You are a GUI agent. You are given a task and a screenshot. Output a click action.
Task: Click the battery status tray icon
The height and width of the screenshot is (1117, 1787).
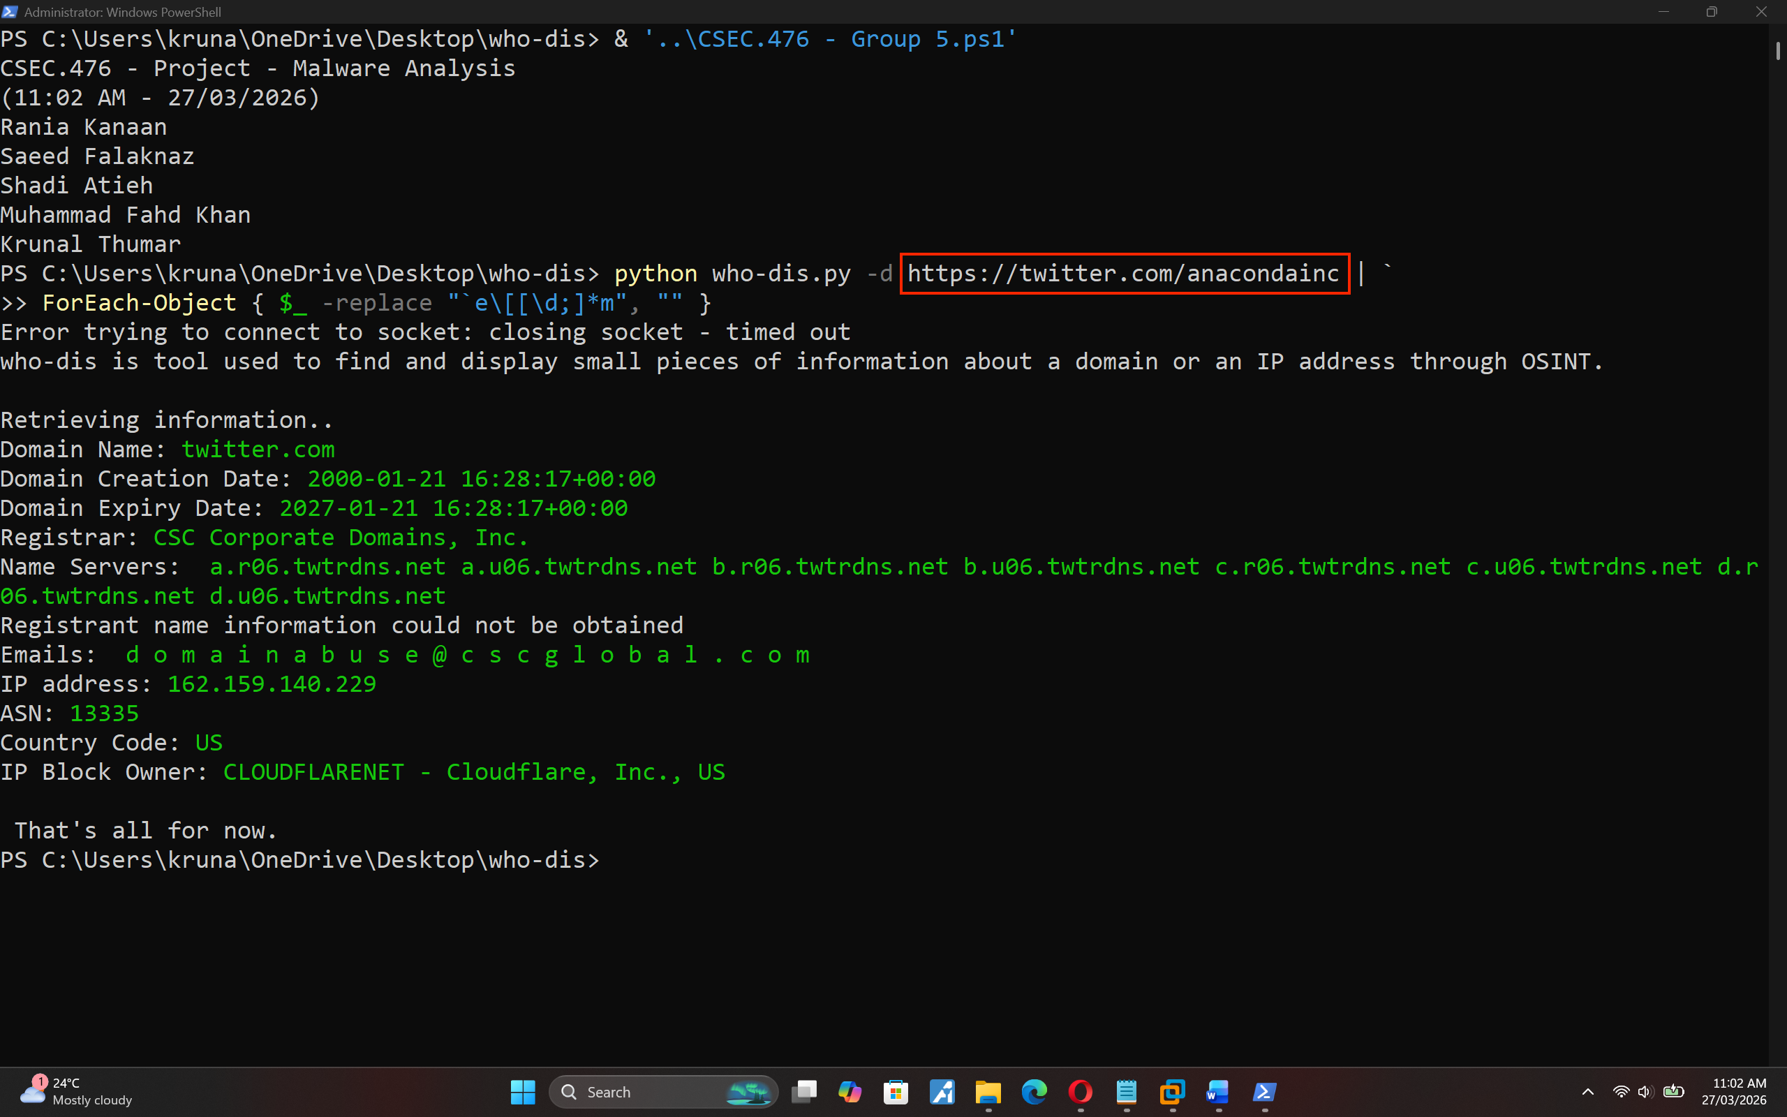(x=1674, y=1092)
